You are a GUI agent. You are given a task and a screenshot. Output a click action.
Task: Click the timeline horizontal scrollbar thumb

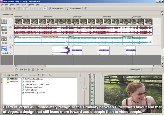pos(31,66)
